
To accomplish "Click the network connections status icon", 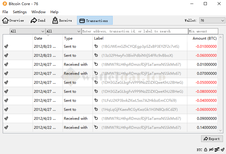I will (x=217, y=149).
